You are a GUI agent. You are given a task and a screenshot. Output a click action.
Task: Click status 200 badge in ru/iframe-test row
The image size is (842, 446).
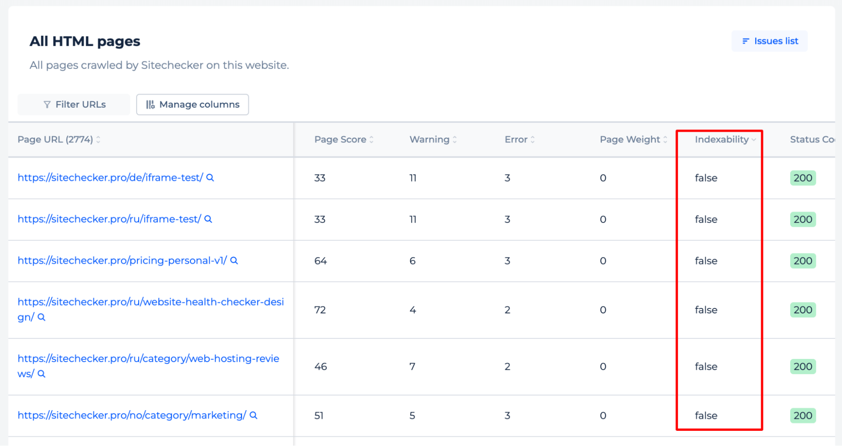click(803, 219)
